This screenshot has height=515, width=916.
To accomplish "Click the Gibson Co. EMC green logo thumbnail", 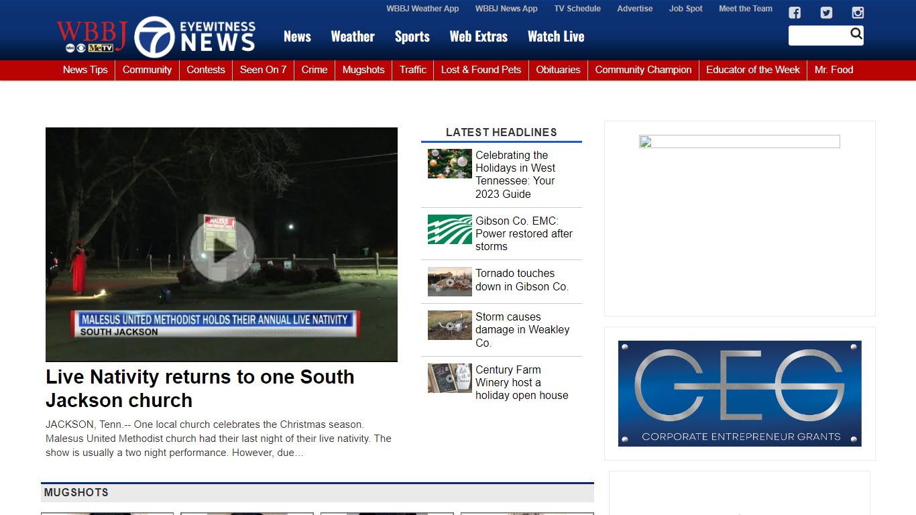I will [449, 229].
